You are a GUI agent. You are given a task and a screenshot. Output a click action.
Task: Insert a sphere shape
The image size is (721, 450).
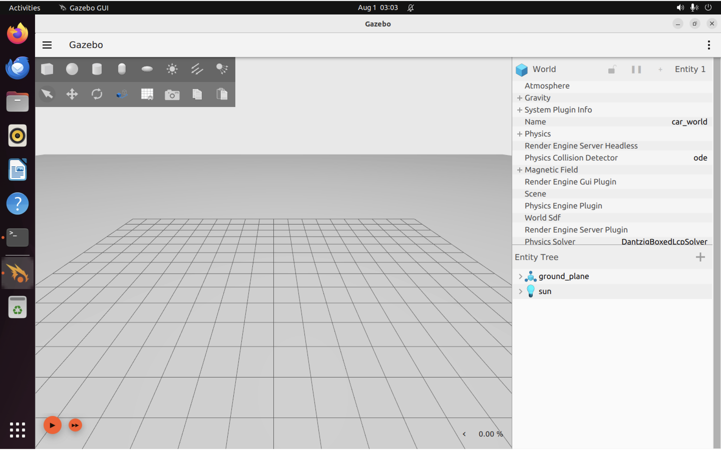pos(72,69)
